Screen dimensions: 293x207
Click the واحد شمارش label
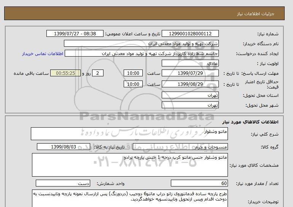(x=111, y=183)
